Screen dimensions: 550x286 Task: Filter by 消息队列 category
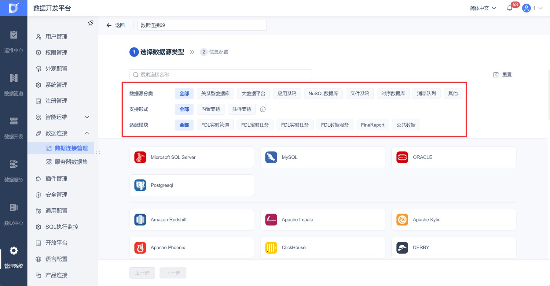(x=427, y=94)
